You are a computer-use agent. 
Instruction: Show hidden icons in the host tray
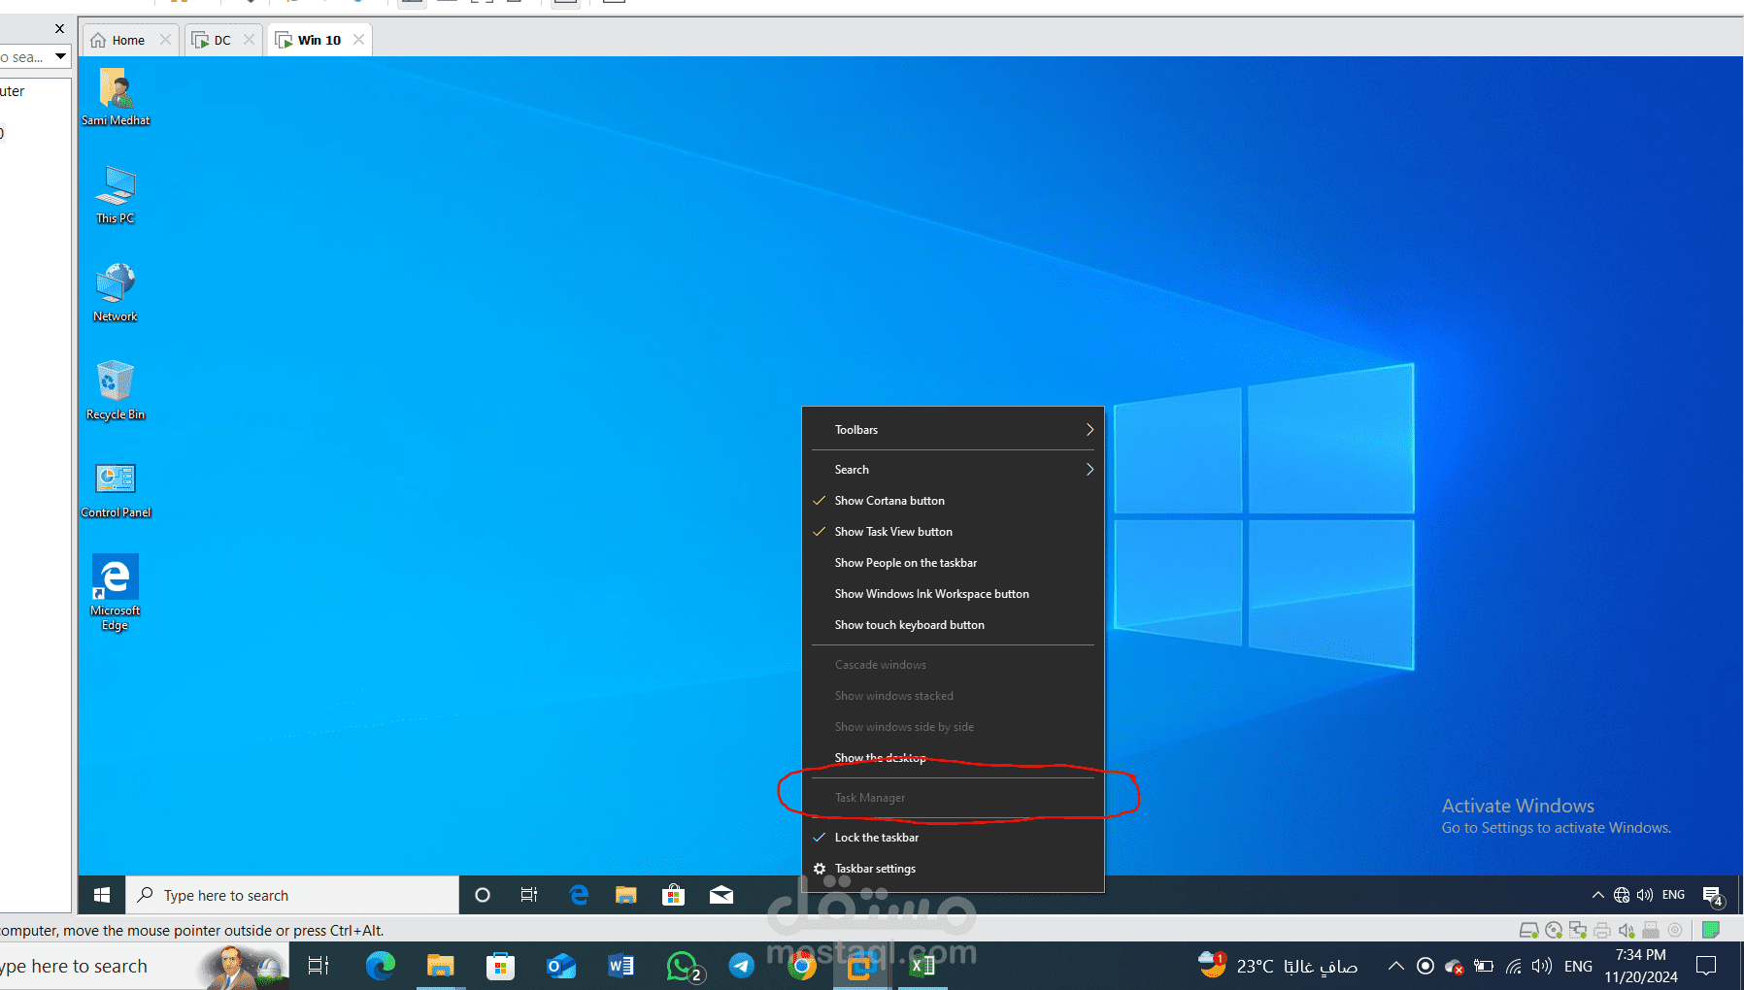tap(1395, 966)
